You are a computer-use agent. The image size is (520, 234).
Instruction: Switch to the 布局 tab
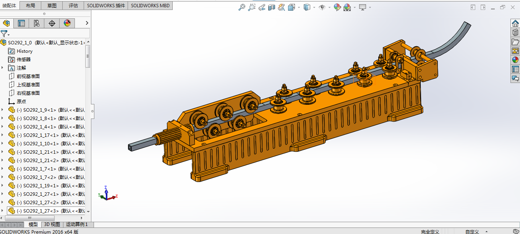(x=31, y=6)
